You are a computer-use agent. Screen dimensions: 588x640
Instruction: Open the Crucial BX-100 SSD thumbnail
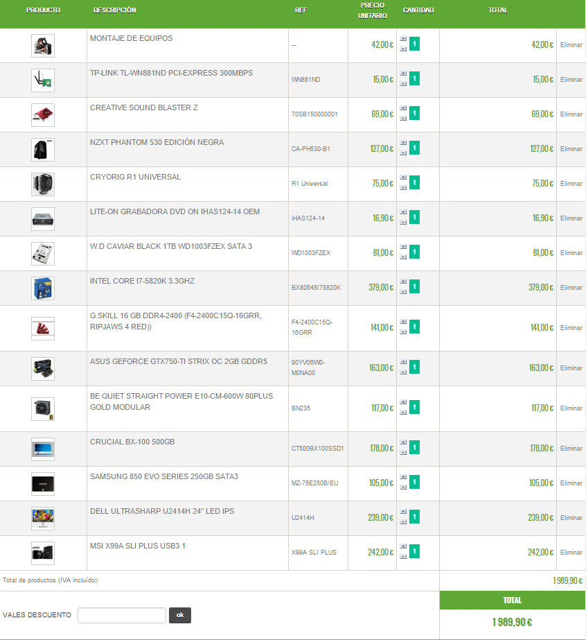43,449
